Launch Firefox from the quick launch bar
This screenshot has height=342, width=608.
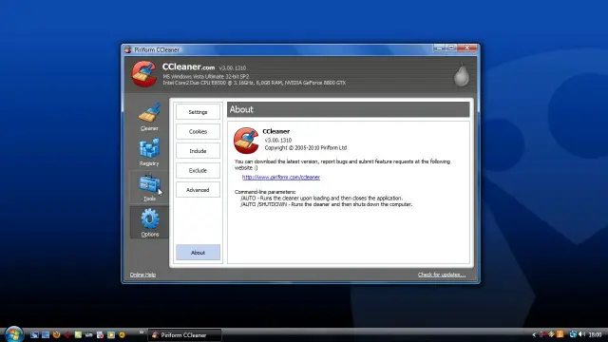[57, 334]
